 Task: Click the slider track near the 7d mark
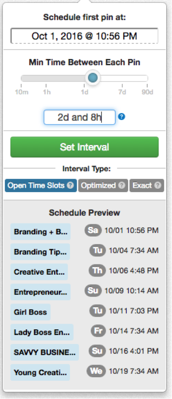[x=122, y=78]
